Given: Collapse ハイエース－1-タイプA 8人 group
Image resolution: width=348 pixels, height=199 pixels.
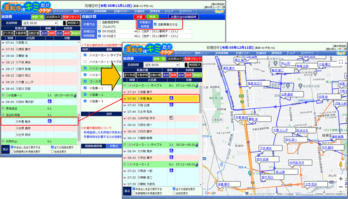Looking at the screenshot, I should [x=125, y=85].
